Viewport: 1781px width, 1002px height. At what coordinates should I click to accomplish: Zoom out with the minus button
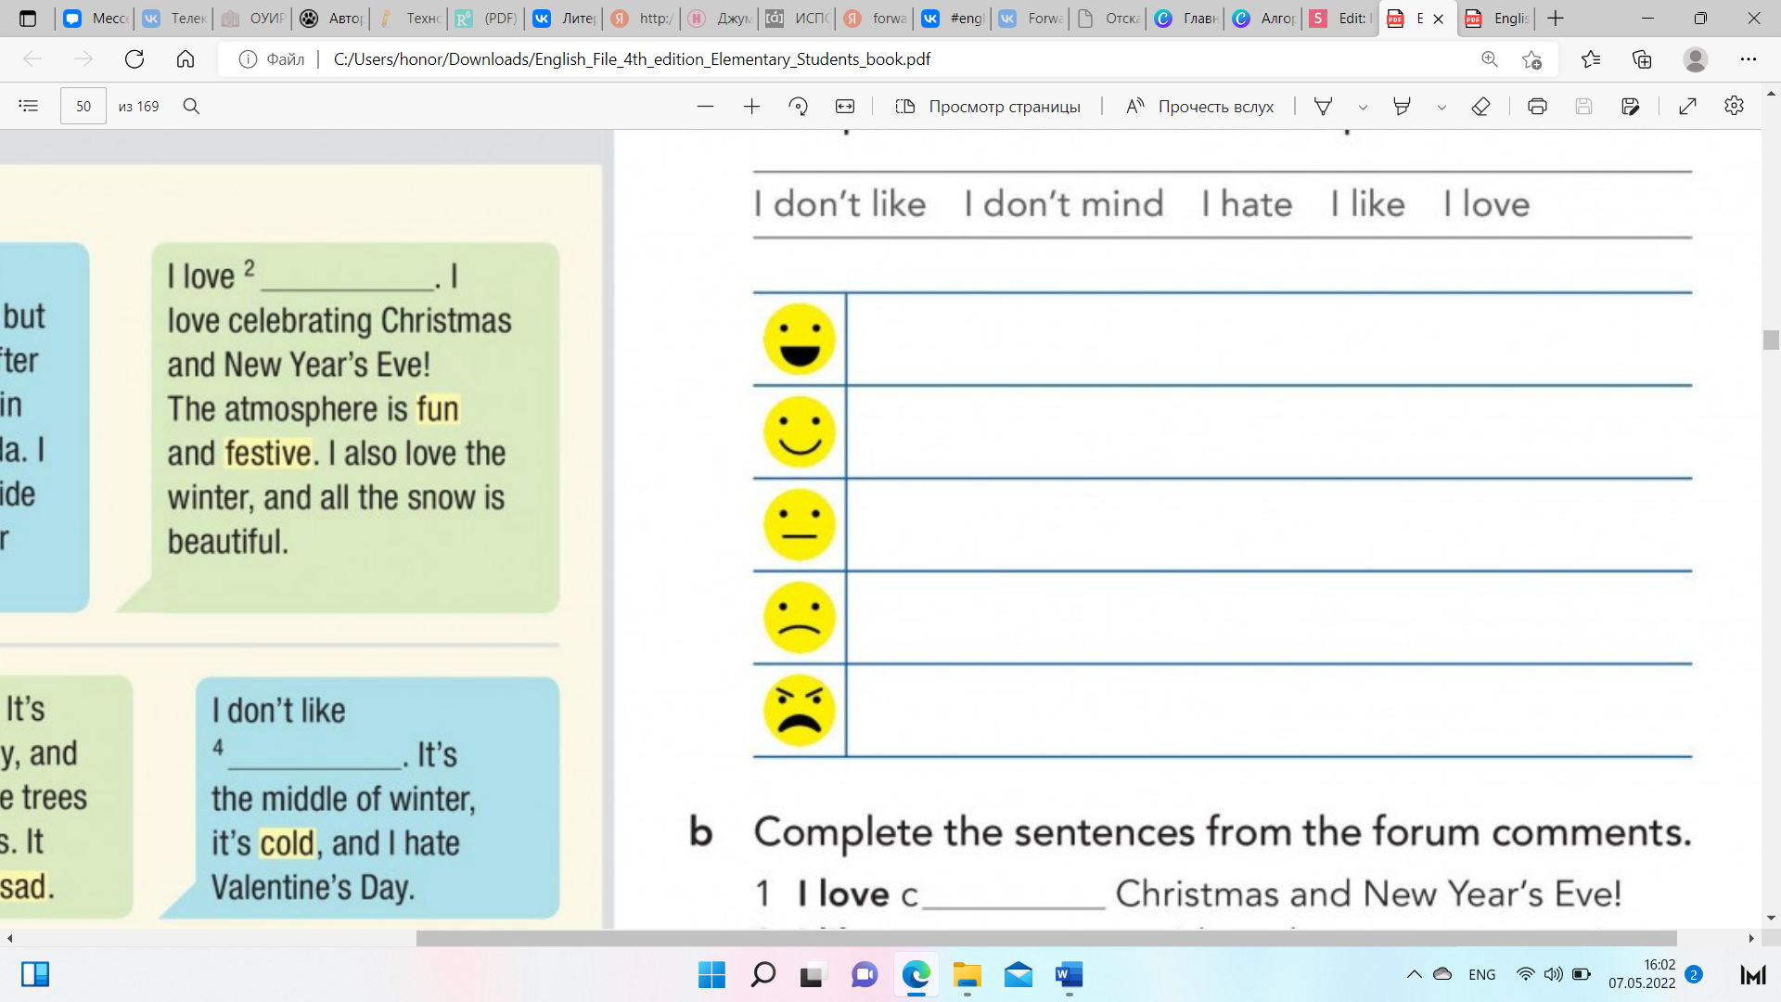(705, 106)
